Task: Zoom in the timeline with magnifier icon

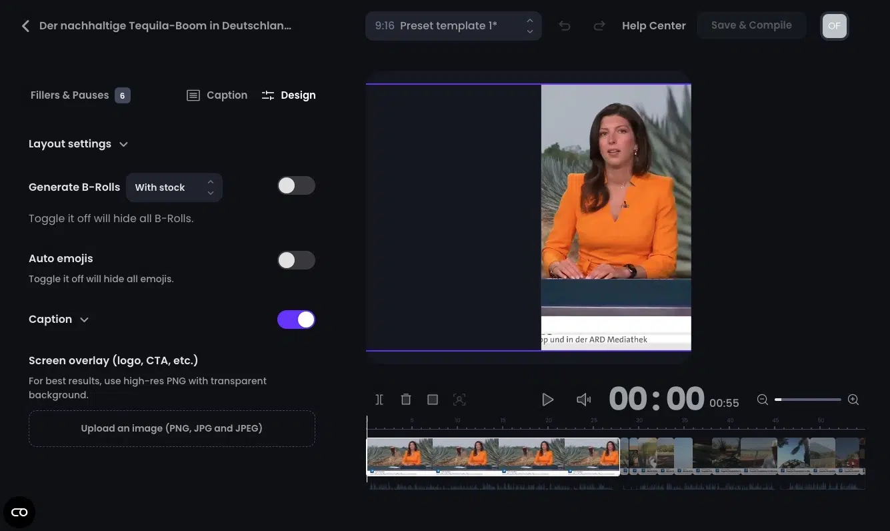Action: pyautogui.click(x=853, y=399)
